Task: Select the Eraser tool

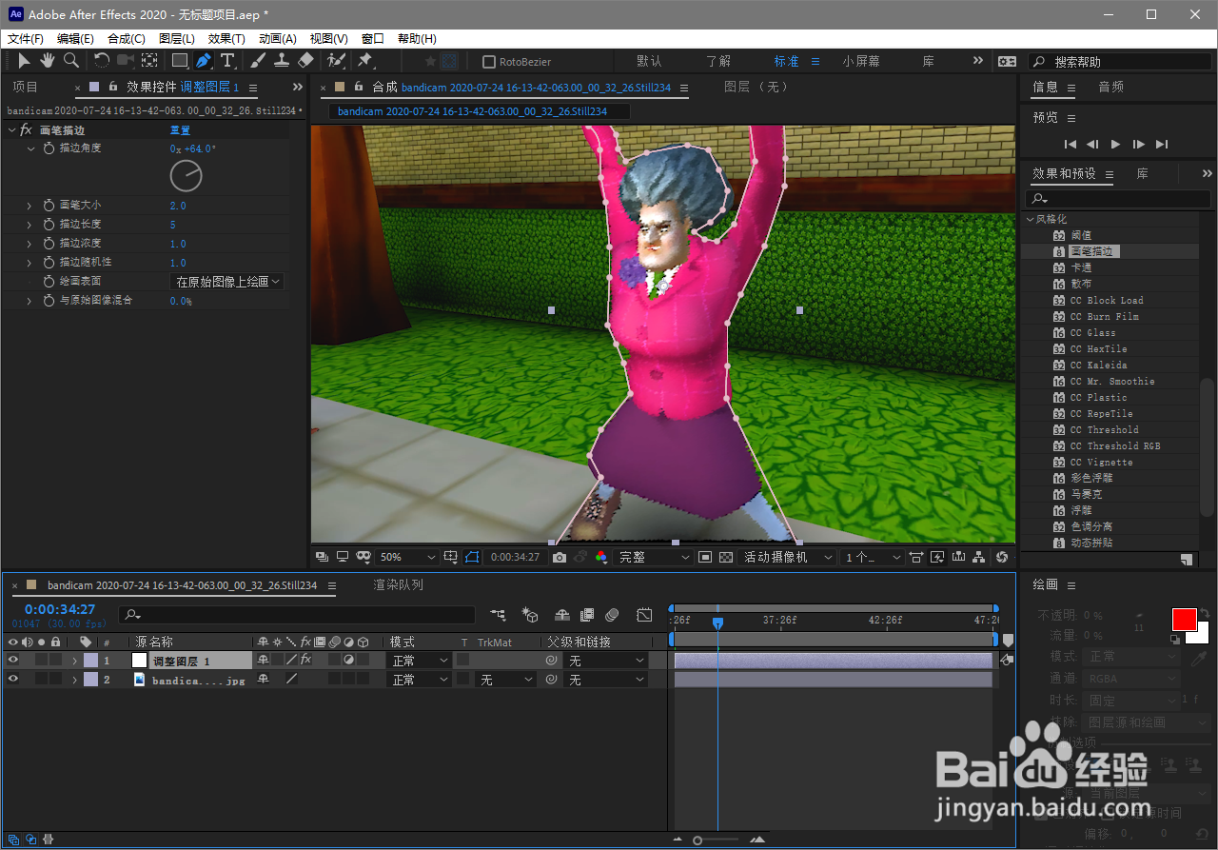Action: coord(305,61)
